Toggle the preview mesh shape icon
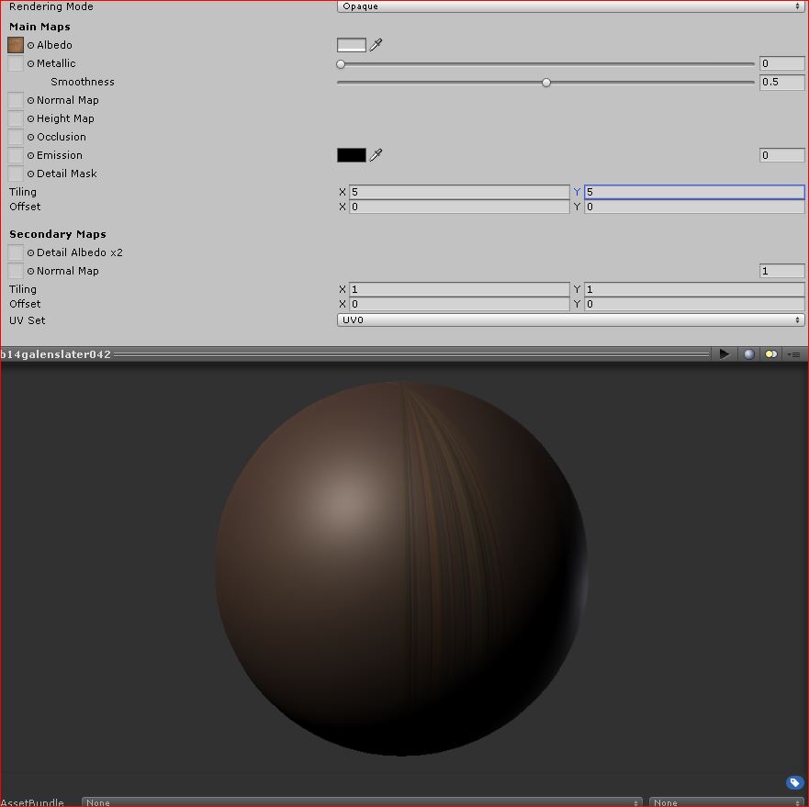The image size is (809, 807). (x=747, y=353)
